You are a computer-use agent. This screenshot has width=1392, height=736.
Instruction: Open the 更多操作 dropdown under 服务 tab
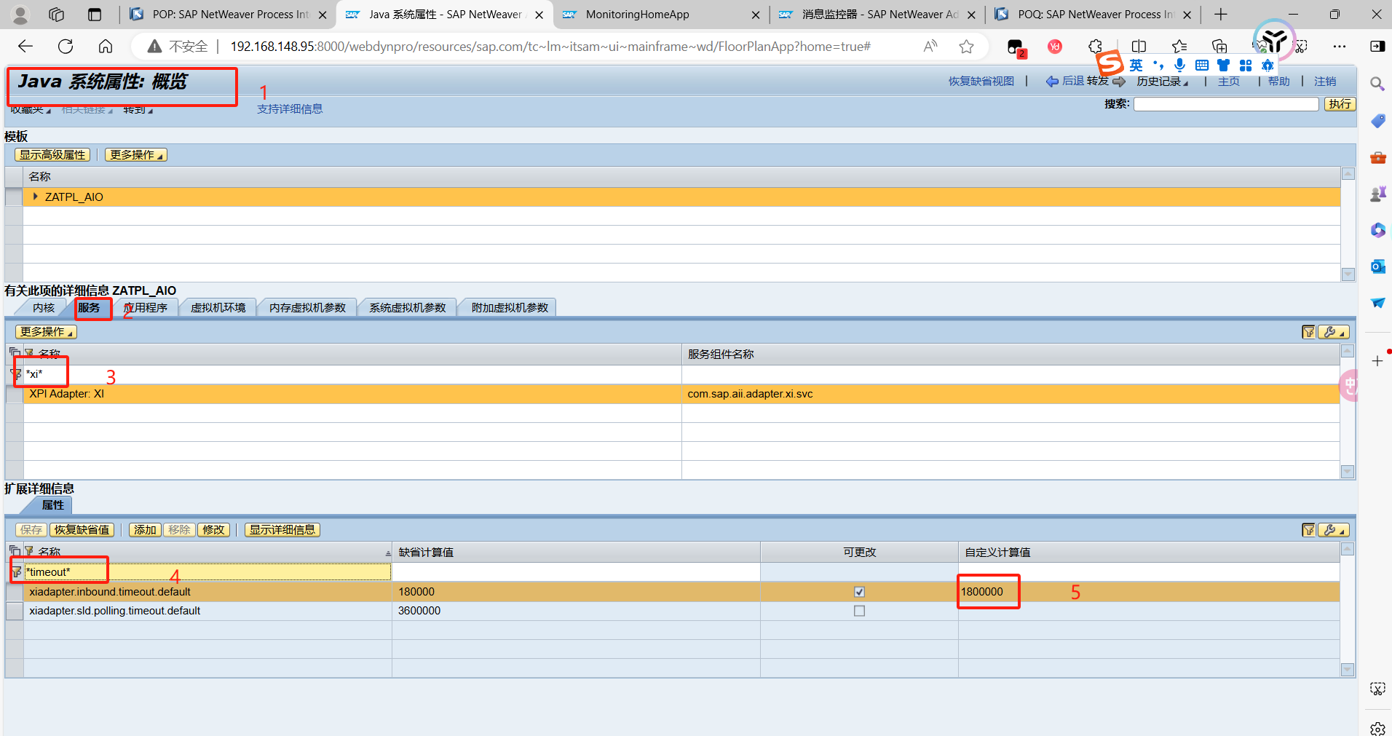[x=46, y=332]
